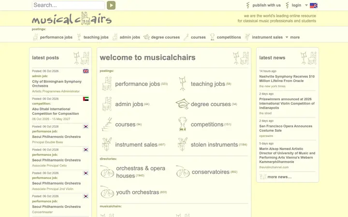Image resolution: width=348 pixels, height=217 pixels.
Task: Open the Principal Double Bass posting
Action: [47, 142]
